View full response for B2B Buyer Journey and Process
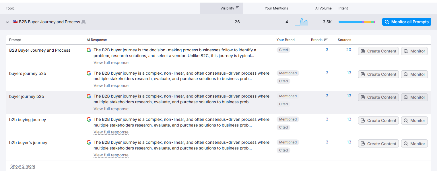Viewport: 437px width, 171px height. pyautogui.click(x=111, y=63)
